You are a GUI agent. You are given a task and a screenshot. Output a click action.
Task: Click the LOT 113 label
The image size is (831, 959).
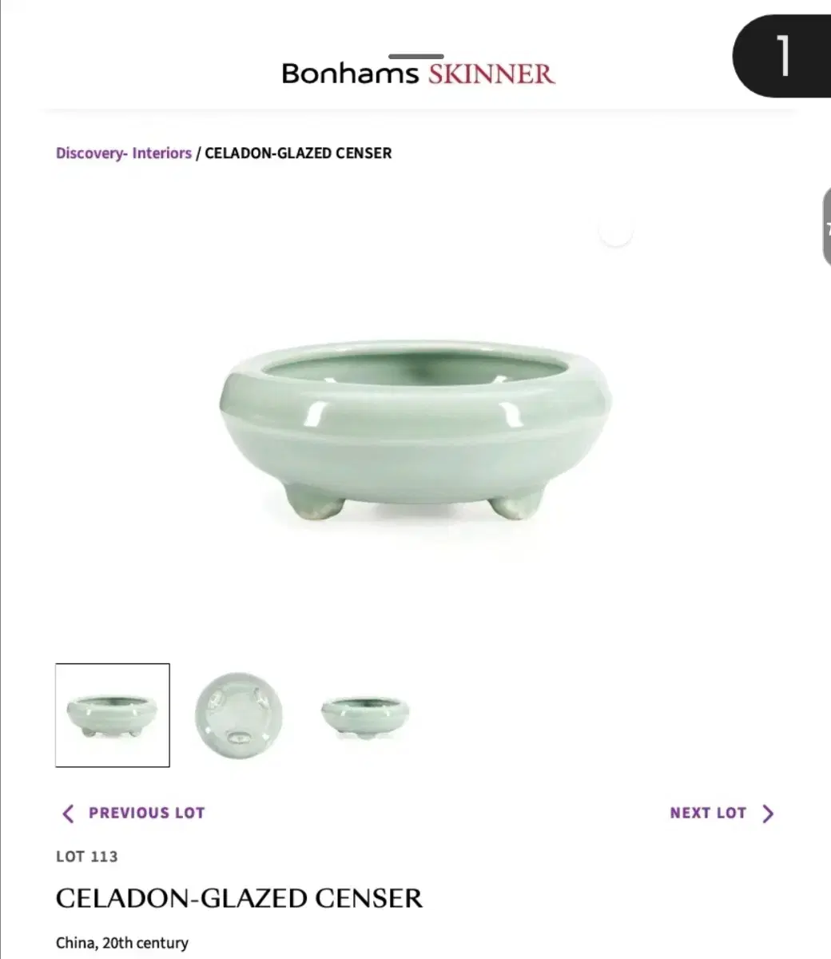pos(87,857)
